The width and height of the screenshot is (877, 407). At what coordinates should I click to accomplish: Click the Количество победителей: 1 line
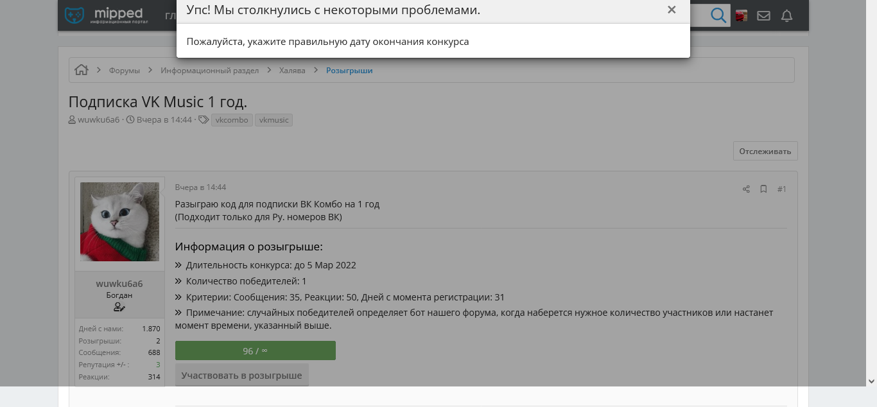coord(247,281)
